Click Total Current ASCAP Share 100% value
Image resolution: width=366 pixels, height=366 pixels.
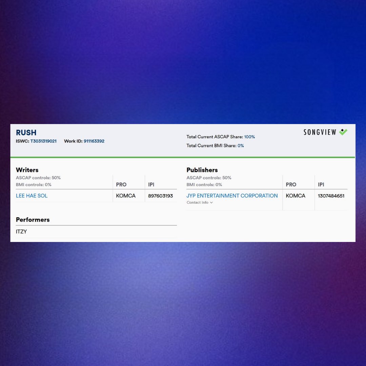point(249,137)
